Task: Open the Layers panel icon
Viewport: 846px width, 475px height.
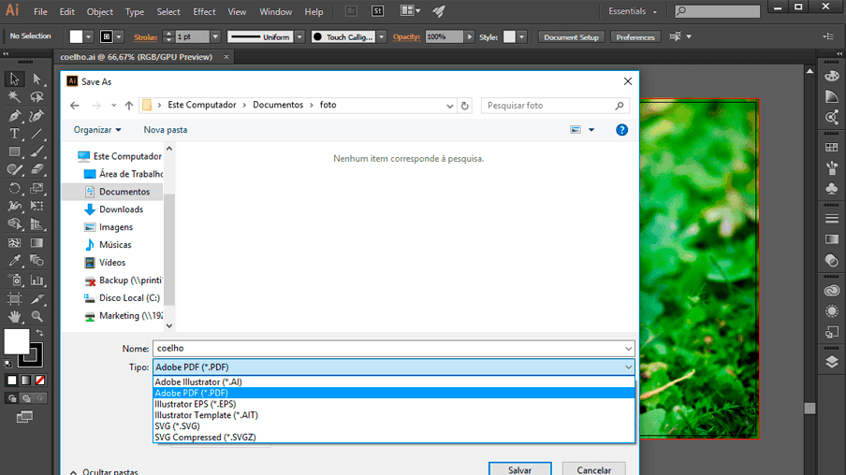Action: 832,363
